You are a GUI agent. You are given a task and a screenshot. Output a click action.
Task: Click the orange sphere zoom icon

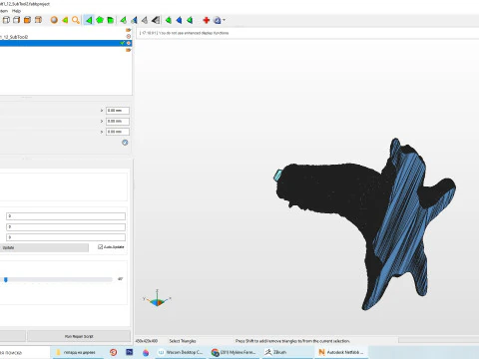pos(54,20)
